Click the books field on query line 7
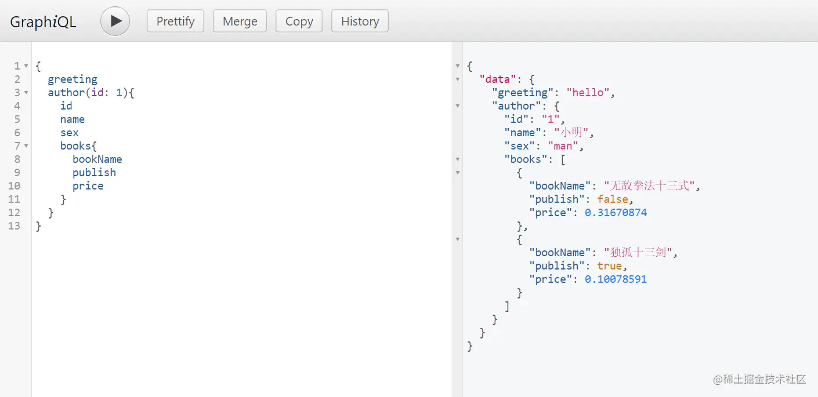The height and width of the screenshot is (397, 818). point(75,146)
